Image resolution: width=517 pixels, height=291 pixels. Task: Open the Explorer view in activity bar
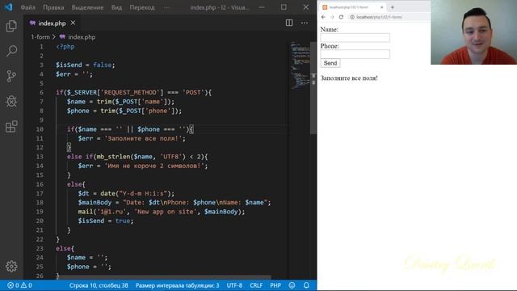click(11, 26)
